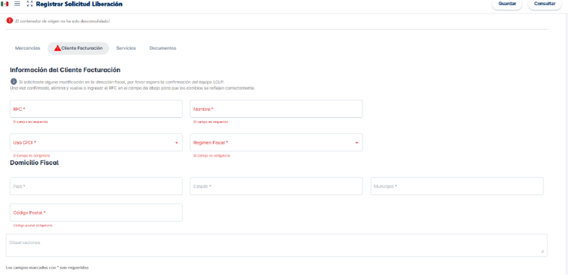Click the info icon beside the fiscal address note

coord(14,82)
